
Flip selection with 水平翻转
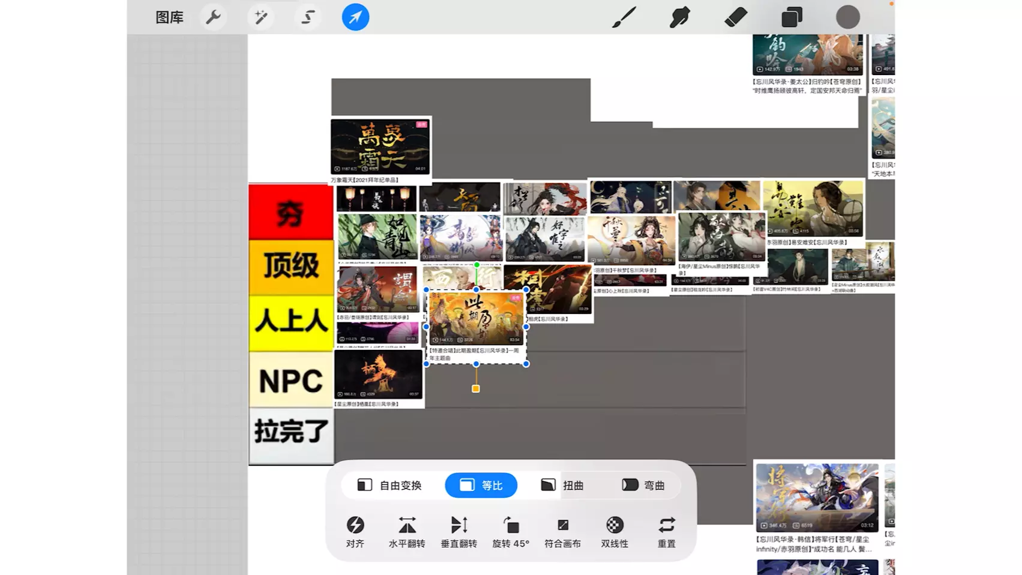(x=407, y=532)
